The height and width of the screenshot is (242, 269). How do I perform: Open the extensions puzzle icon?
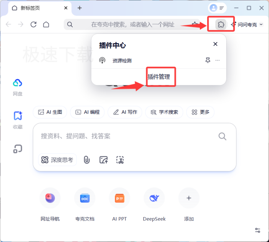coord(221,25)
